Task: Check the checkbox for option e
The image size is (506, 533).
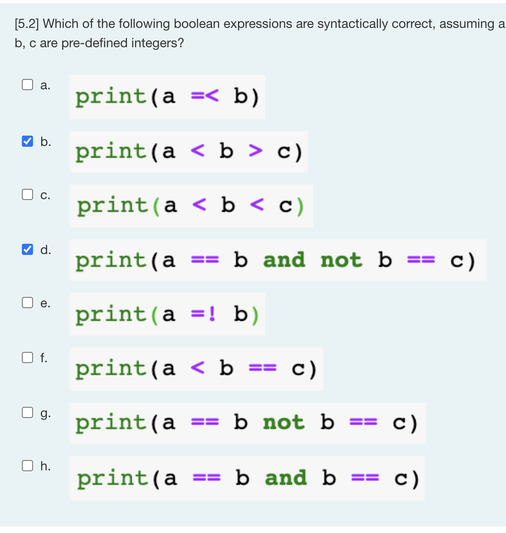Action: point(27,303)
